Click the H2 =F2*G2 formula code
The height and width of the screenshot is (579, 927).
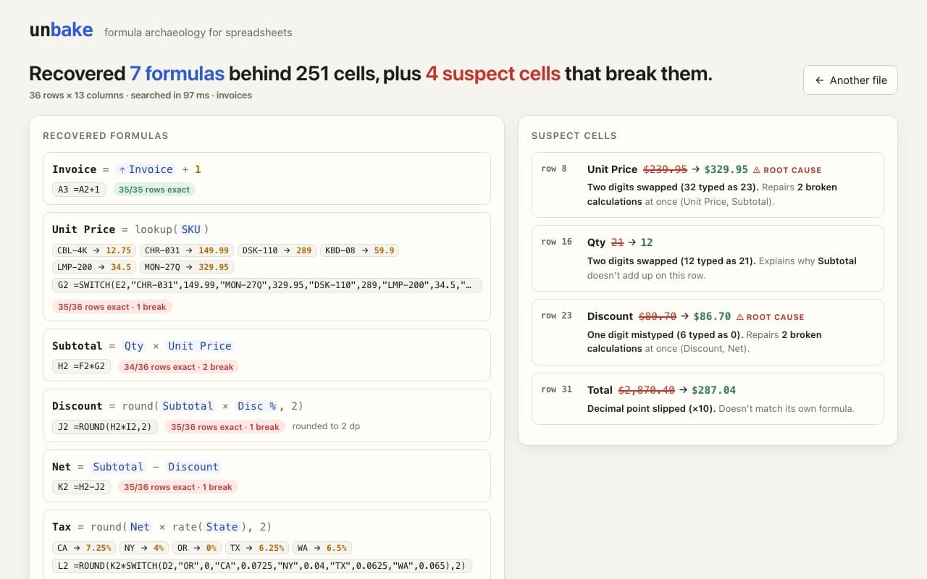[82, 366]
